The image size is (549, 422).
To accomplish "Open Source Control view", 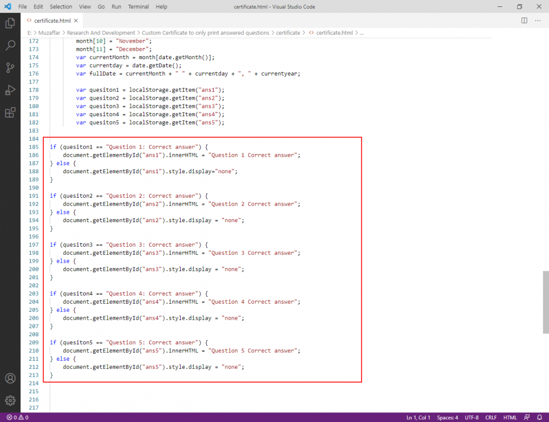I will coord(10,68).
